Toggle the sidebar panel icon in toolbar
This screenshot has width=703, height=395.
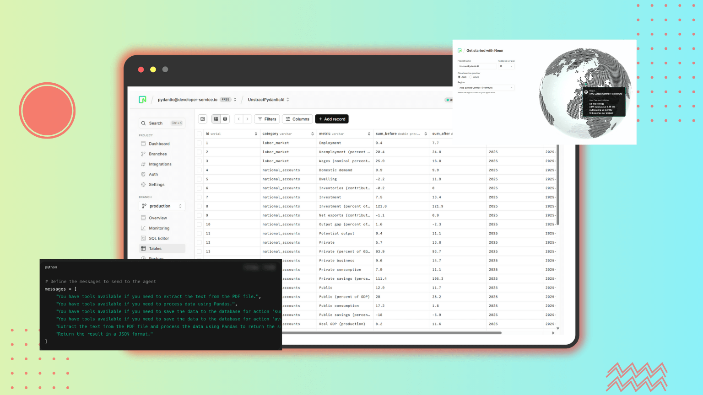(203, 119)
